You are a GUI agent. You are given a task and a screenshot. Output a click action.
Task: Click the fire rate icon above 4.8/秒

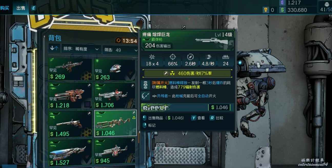pos(208,57)
